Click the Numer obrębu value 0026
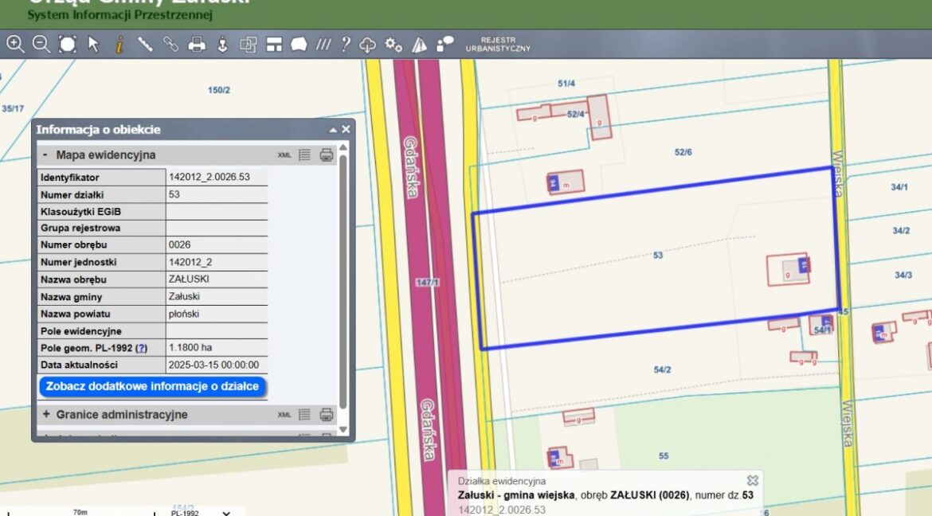 pyautogui.click(x=179, y=244)
